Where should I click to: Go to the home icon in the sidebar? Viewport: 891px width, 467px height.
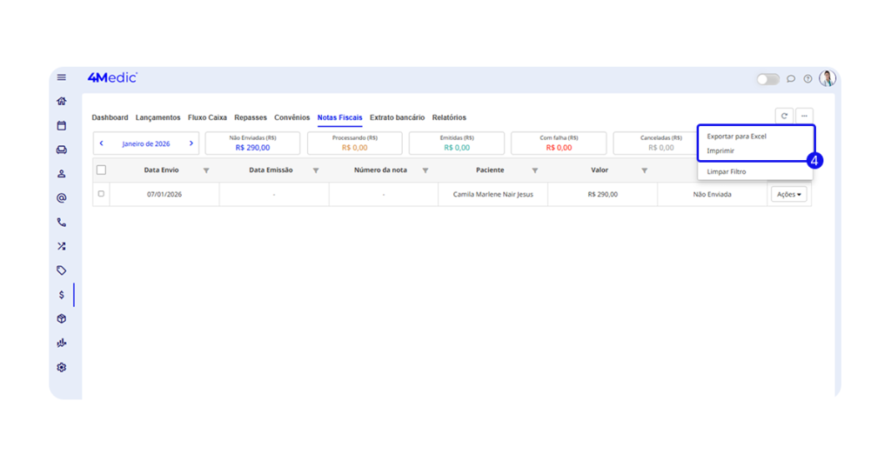click(62, 101)
